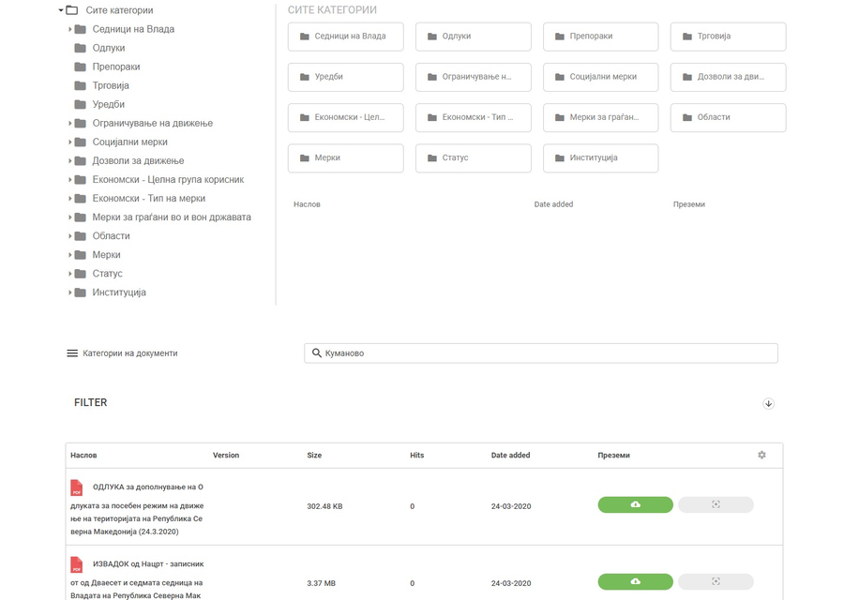The height and width of the screenshot is (600, 844).
Task: Open ОДЛУКА за дополнување document title
Action: (x=137, y=509)
